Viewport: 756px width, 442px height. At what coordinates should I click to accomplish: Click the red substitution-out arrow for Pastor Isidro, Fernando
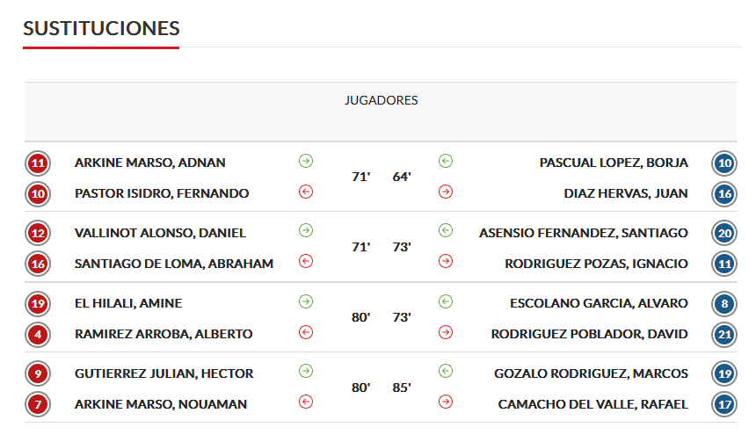click(306, 192)
